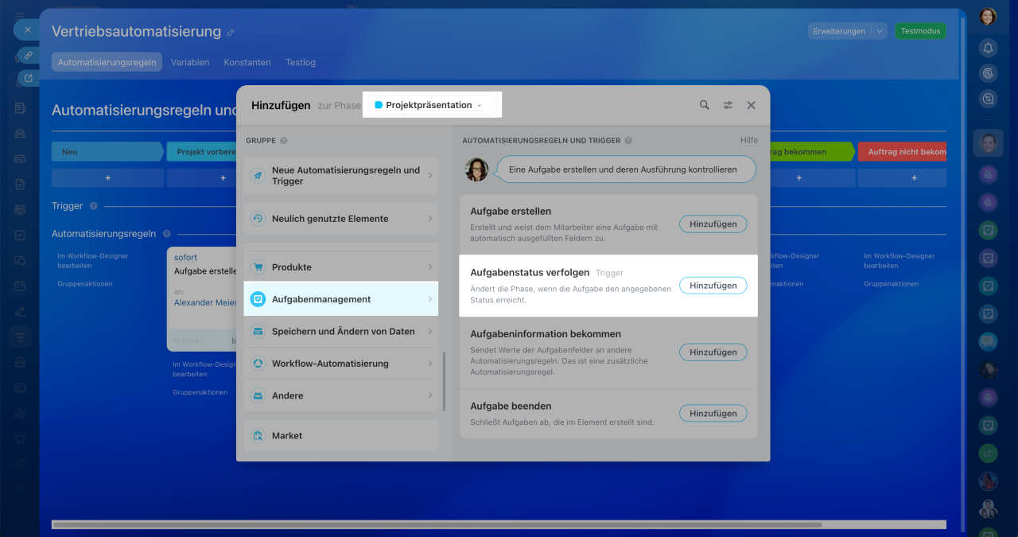1018x537 pixels.
Task: Add a rule under Auftrag nicht bekom stage
Action: 914,178
